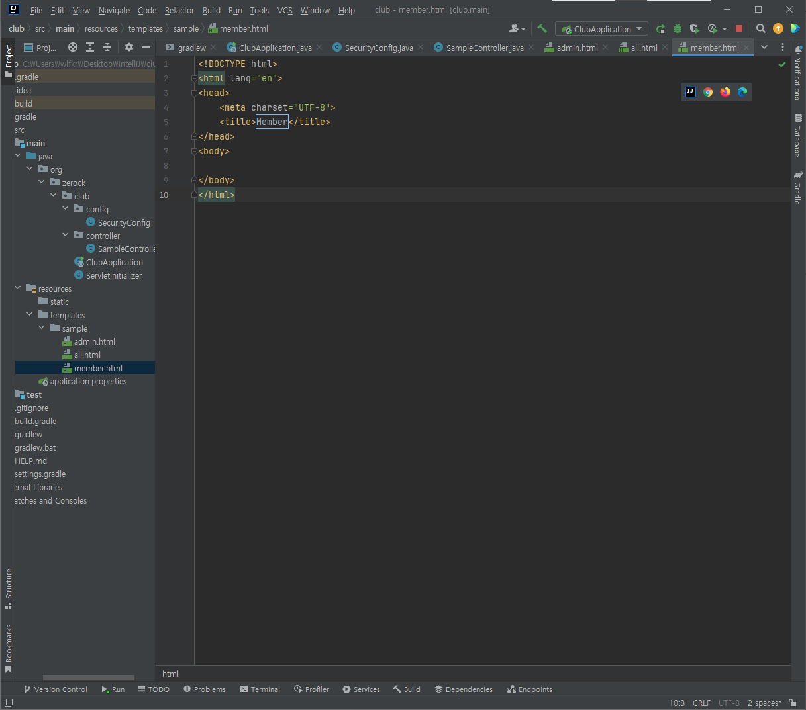Click the UTF-8 encoding widget in status bar
806x710 pixels.
pos(729,703)
